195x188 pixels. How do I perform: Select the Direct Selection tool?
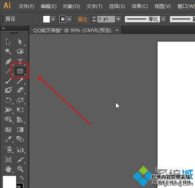pos(20,42)
